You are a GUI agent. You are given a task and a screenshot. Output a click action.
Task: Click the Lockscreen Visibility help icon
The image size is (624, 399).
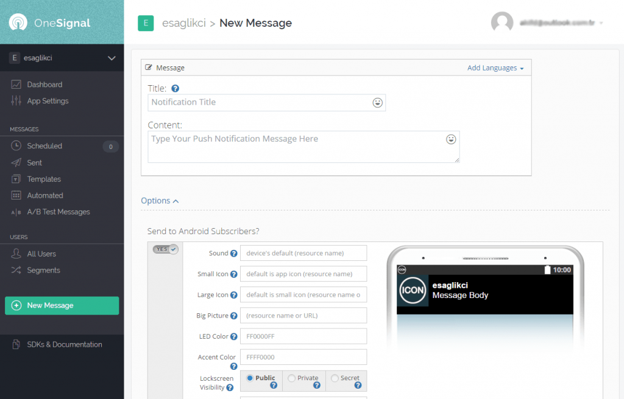tap(230, 387)
